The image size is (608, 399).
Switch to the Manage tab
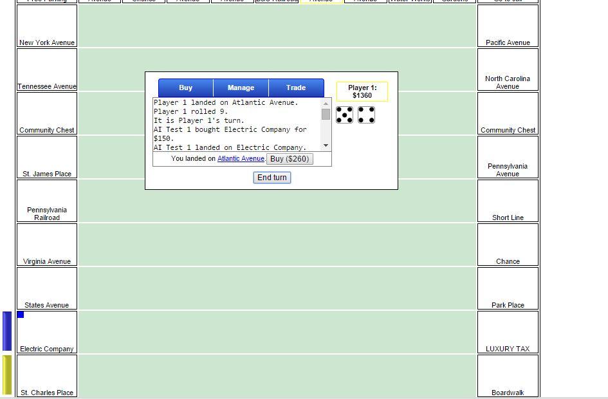[241, 88]
